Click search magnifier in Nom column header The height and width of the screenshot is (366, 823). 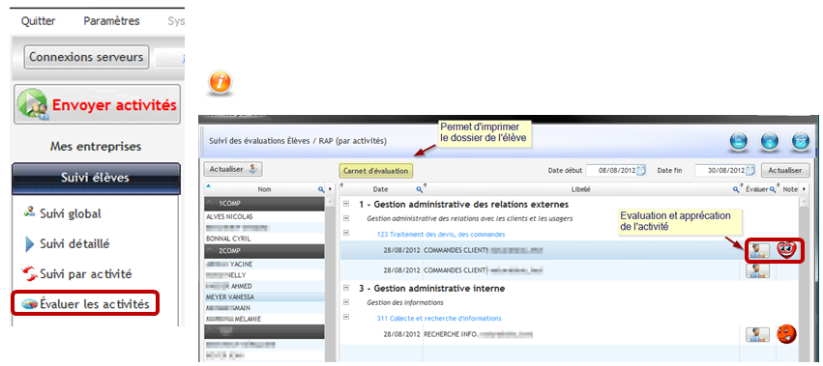(321, 189)
